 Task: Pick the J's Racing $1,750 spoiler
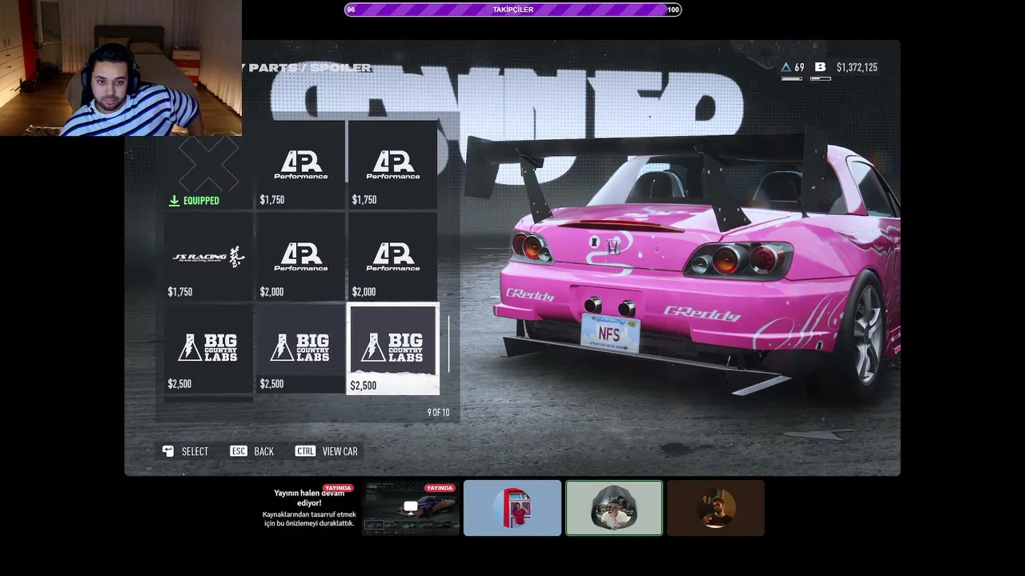click(207, 257)
